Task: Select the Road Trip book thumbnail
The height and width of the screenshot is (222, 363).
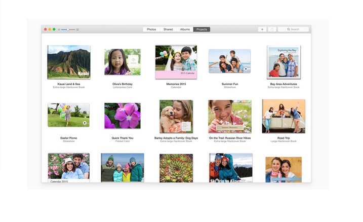Action: pos(284,116)
